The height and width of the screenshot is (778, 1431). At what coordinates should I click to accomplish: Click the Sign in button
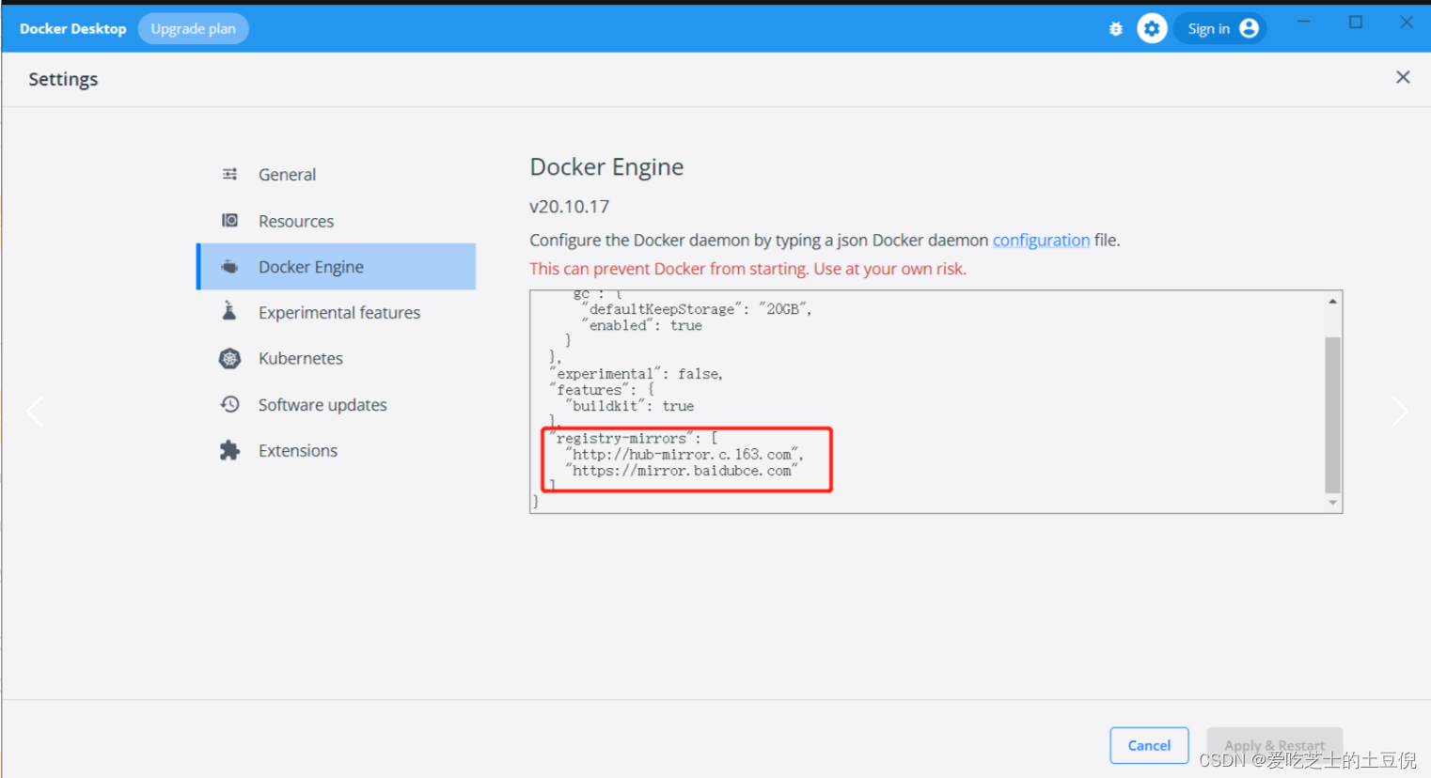(x=1219, y=28)
